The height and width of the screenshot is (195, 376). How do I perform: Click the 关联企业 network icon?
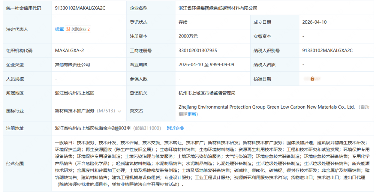tap(68, 29)
